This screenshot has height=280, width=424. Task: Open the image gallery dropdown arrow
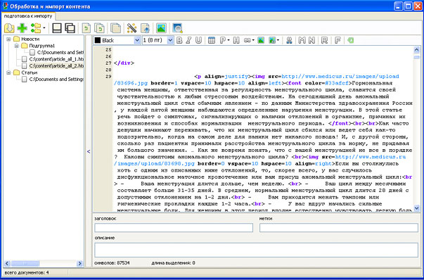[278, 40]
